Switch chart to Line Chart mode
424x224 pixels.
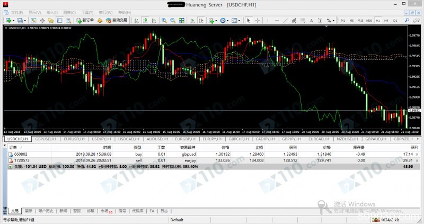[154, 21]
